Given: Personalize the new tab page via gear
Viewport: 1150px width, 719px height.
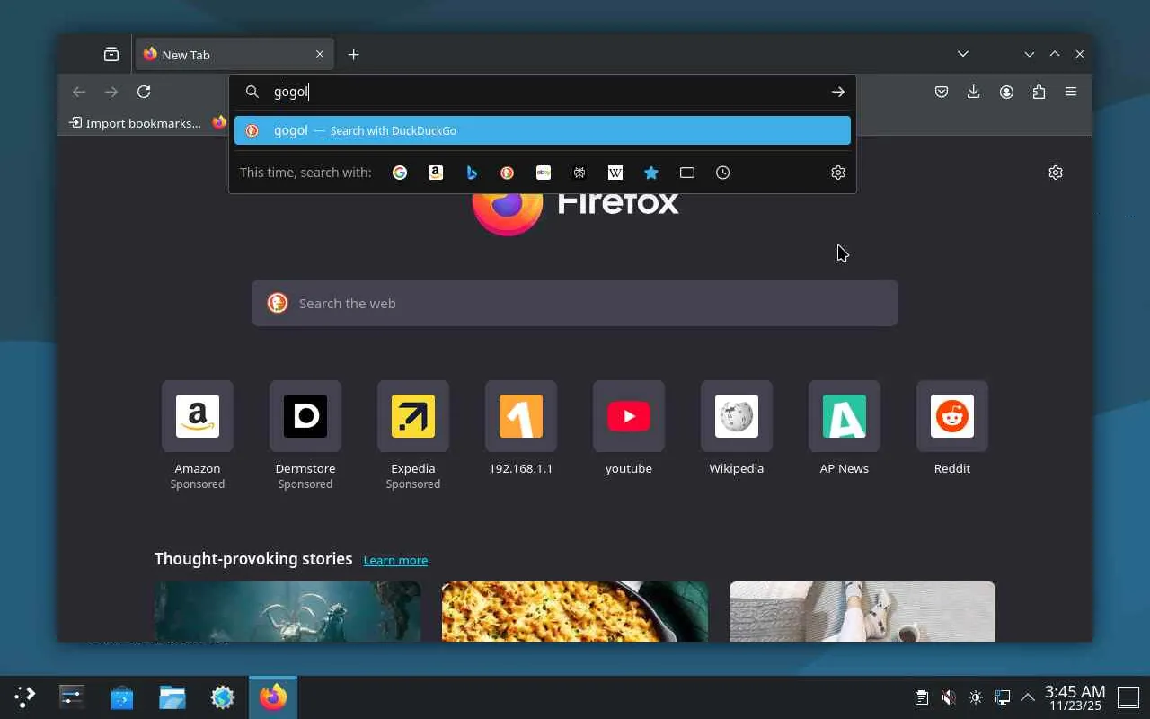Looking at the screenshot, I should coord(1056,173).
